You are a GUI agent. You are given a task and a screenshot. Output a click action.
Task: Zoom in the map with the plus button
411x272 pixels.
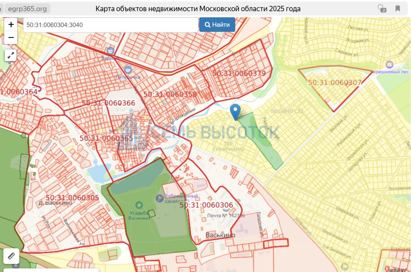coord(11,24)
